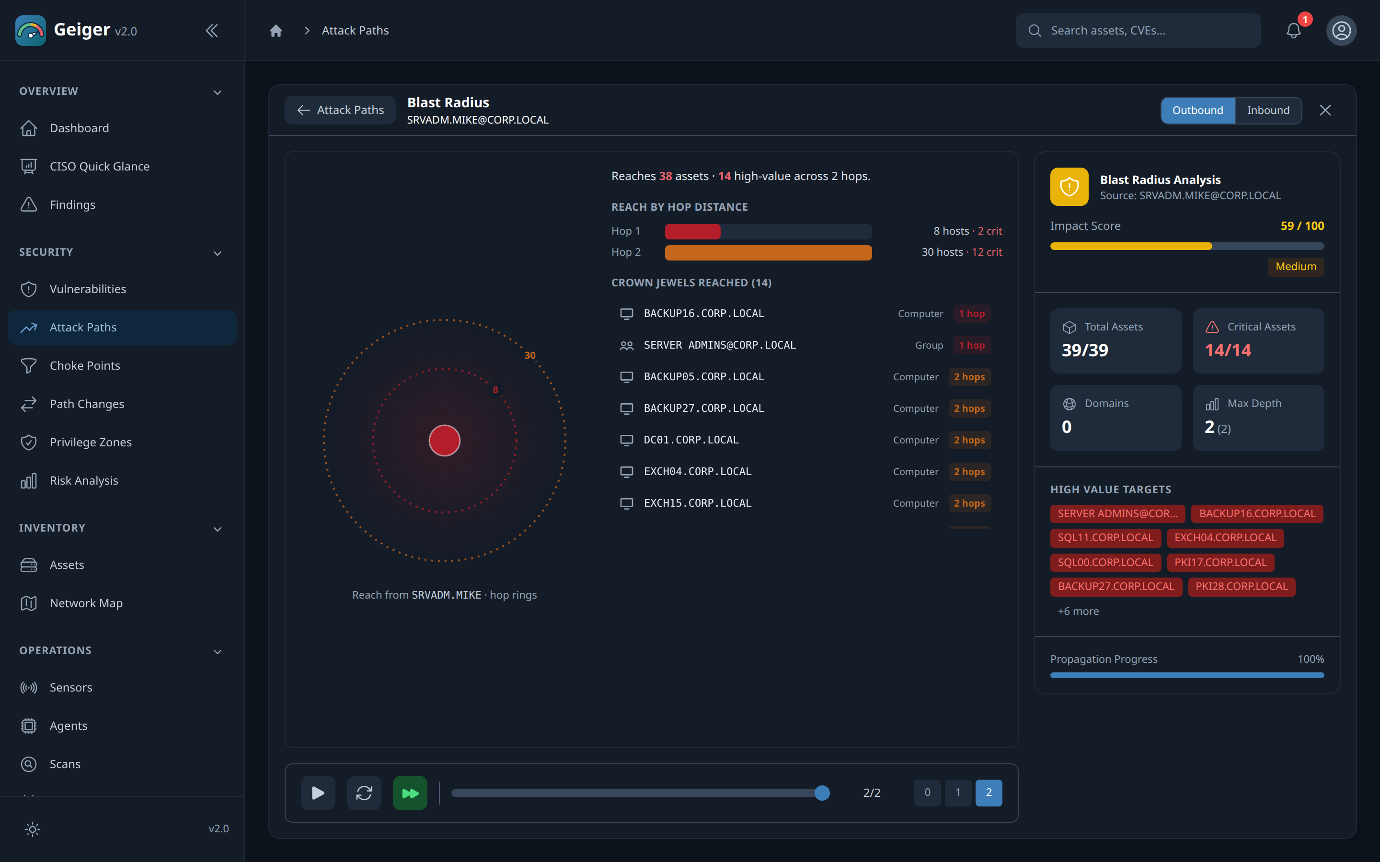Click the Path Changes arrows icon
The height and width of the screenshot is (862, 1380).
pos(29,404)
